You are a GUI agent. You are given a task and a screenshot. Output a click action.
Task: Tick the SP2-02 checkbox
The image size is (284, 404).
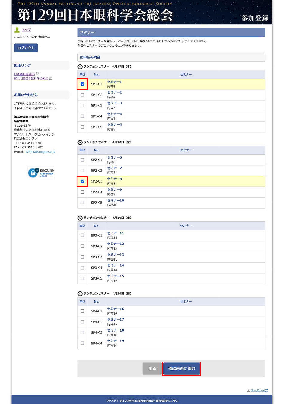(x=83, y=171)
